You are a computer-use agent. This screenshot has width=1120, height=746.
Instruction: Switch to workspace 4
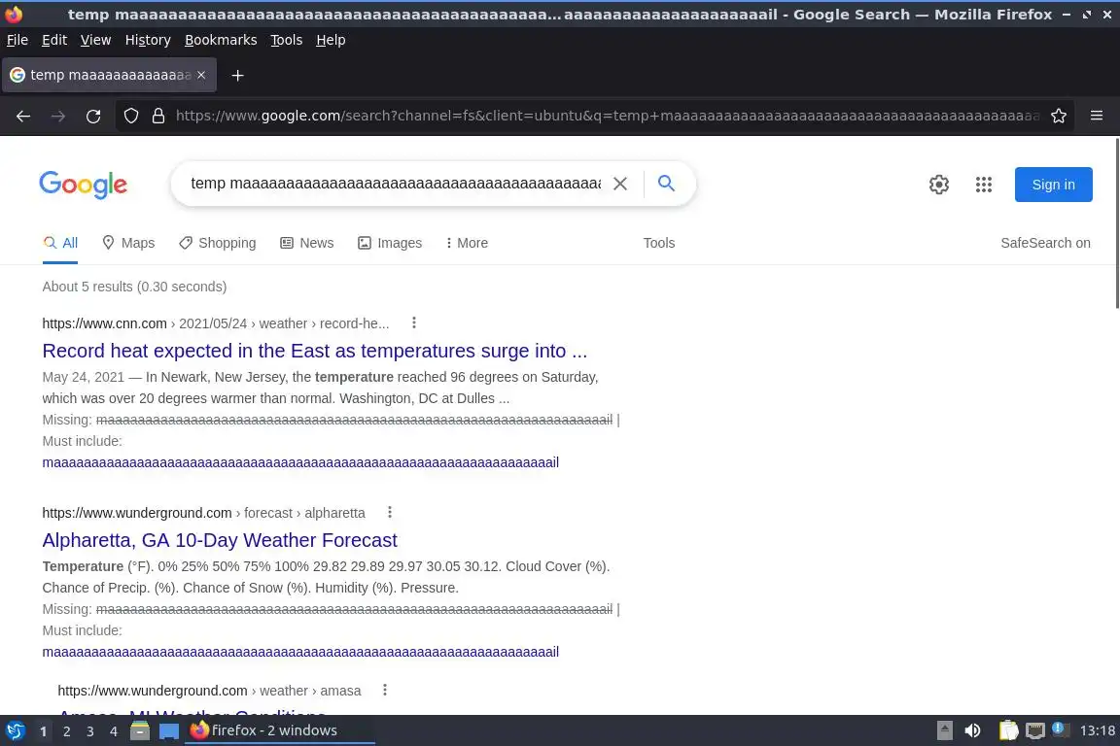114,731
